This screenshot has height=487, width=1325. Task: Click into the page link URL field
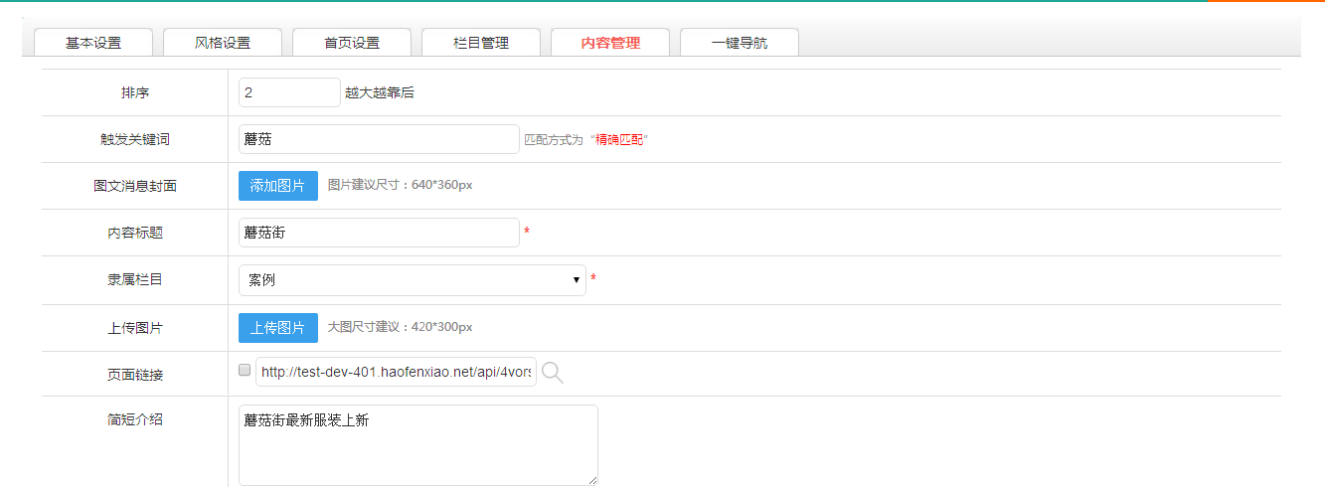(396, 373)
